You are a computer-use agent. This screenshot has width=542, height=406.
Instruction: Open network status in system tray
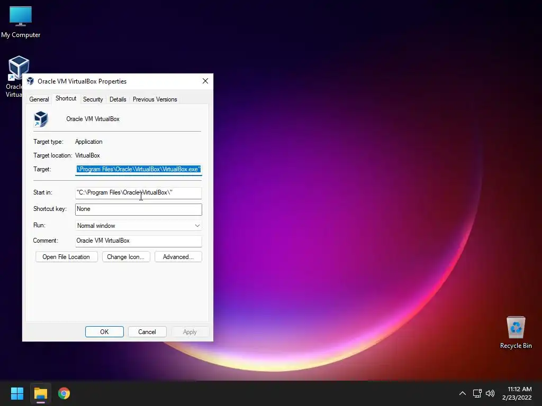477,393
